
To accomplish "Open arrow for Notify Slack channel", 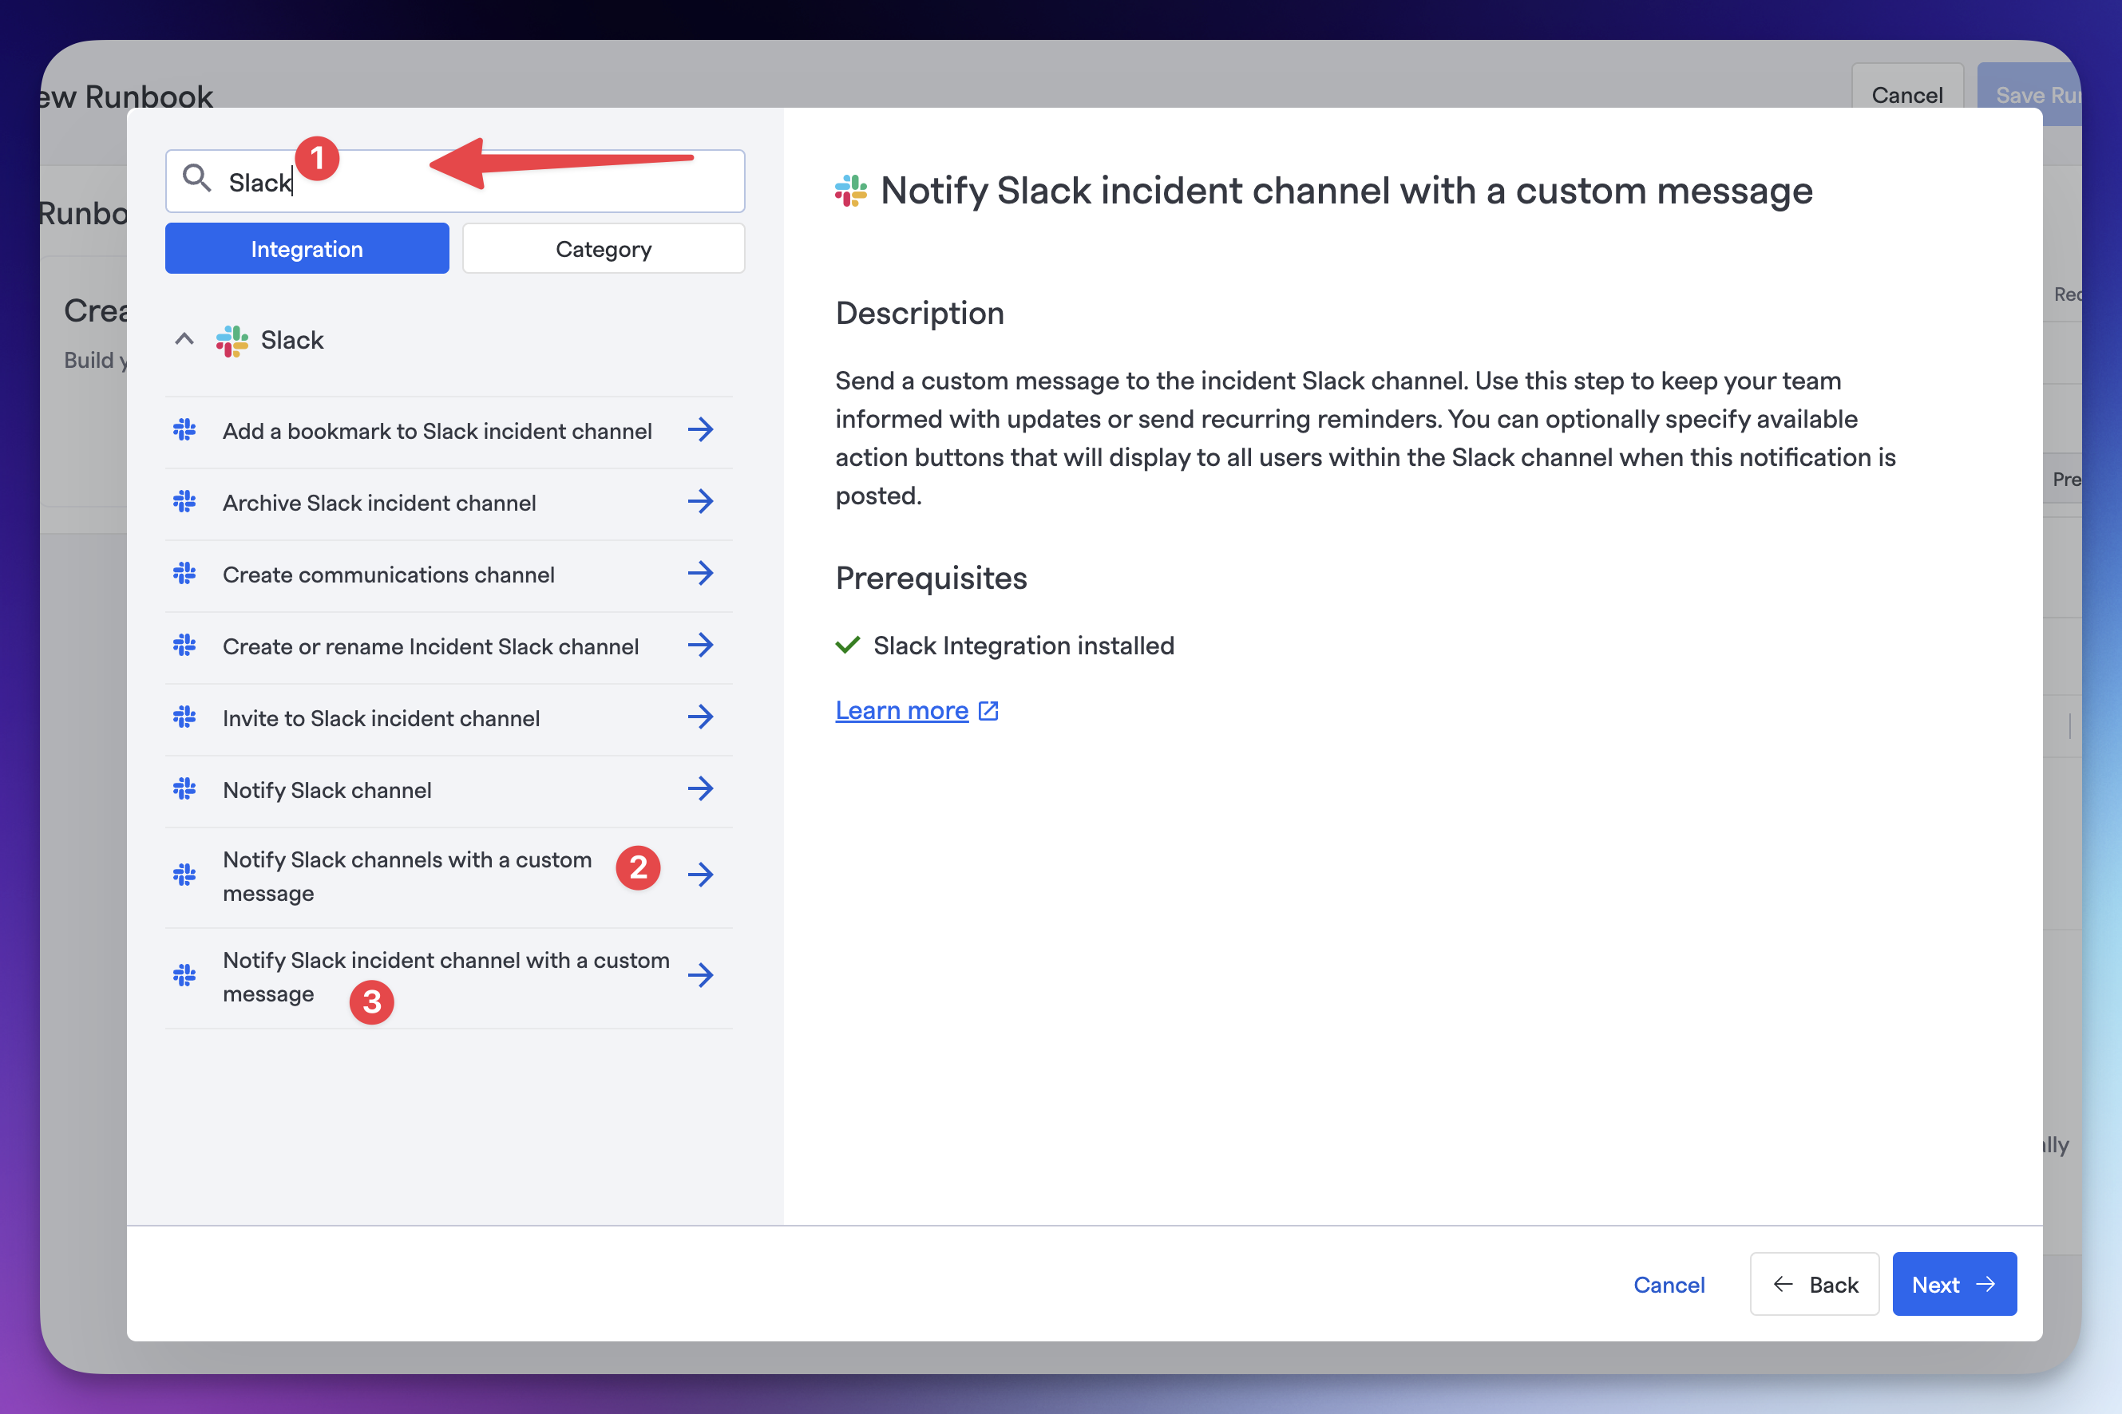I will (700, 789).
